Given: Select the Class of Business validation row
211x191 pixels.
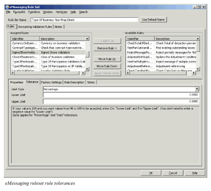Looking at the screenshot, I should pyautogui.click(x=48, y=57).
